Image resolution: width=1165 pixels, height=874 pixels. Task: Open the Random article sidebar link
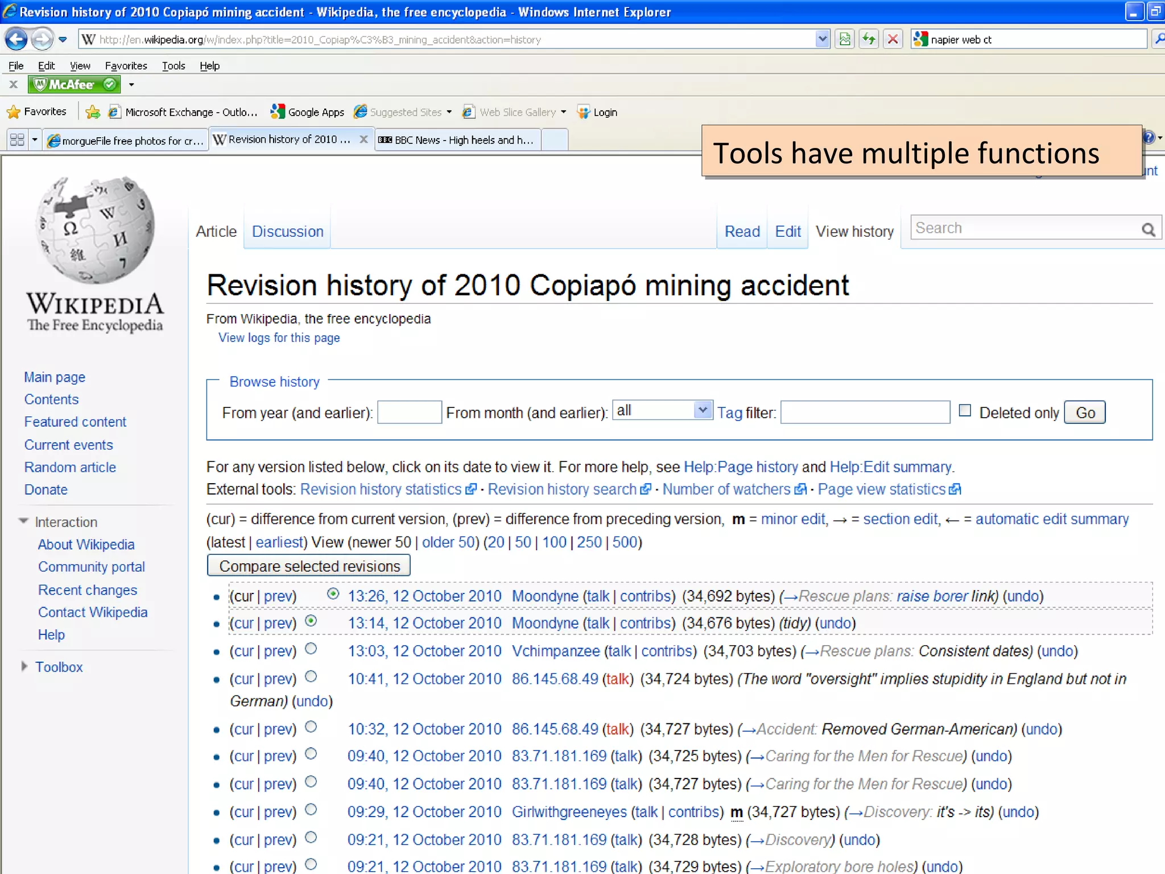click(70, 467)
